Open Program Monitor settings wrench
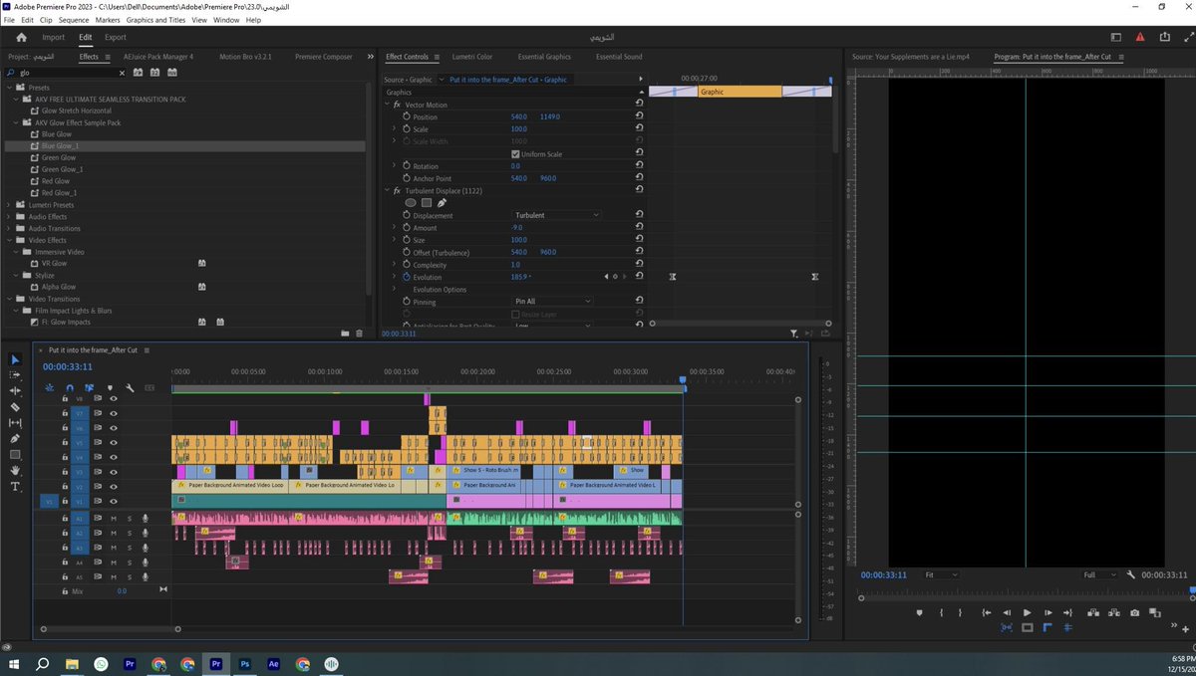The height and width of the screenshot is (676, 1196). (x=1130, y=574)
